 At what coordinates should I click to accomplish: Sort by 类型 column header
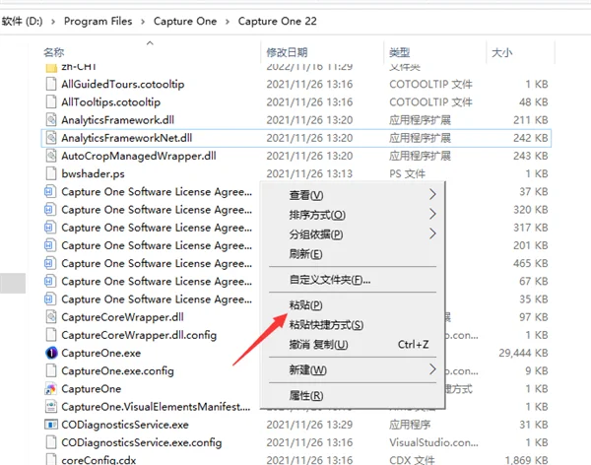click(400, 52)
